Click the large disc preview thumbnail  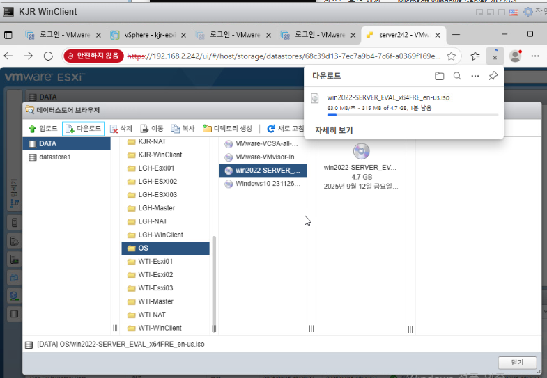361,151
